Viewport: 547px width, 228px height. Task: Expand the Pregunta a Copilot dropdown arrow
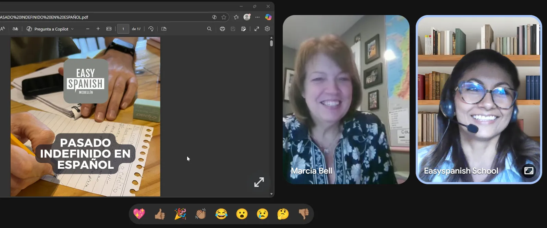point(72,29)
